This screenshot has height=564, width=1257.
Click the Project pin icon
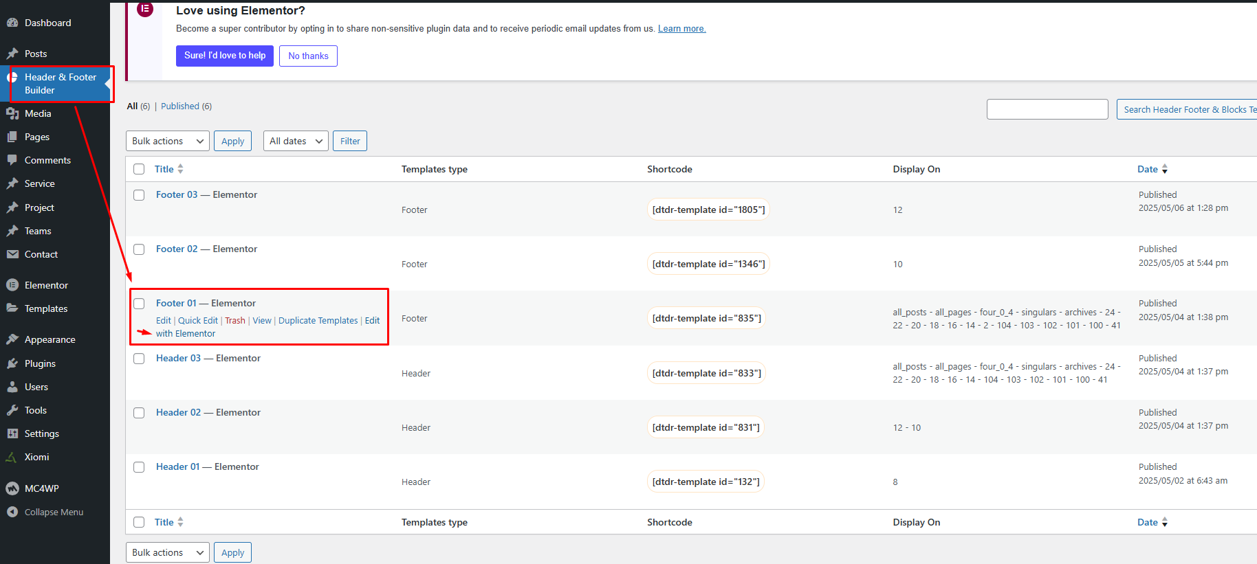(x=12, y=207)
